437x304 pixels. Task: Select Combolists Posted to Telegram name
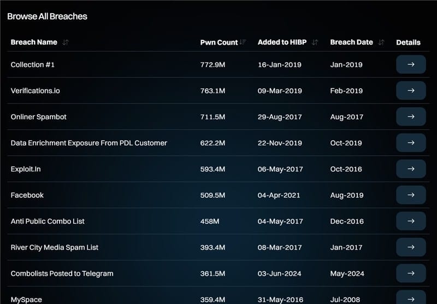pos(62,273)
